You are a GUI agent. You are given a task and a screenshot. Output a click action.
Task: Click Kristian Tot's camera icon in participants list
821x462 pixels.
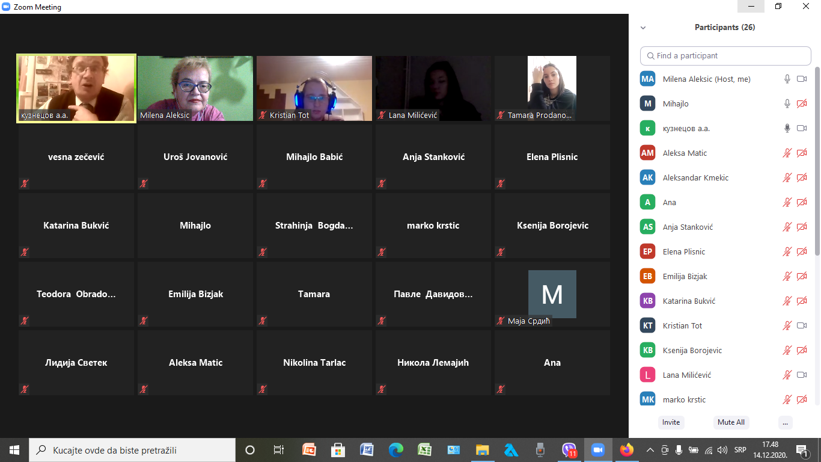pos(801,325)
